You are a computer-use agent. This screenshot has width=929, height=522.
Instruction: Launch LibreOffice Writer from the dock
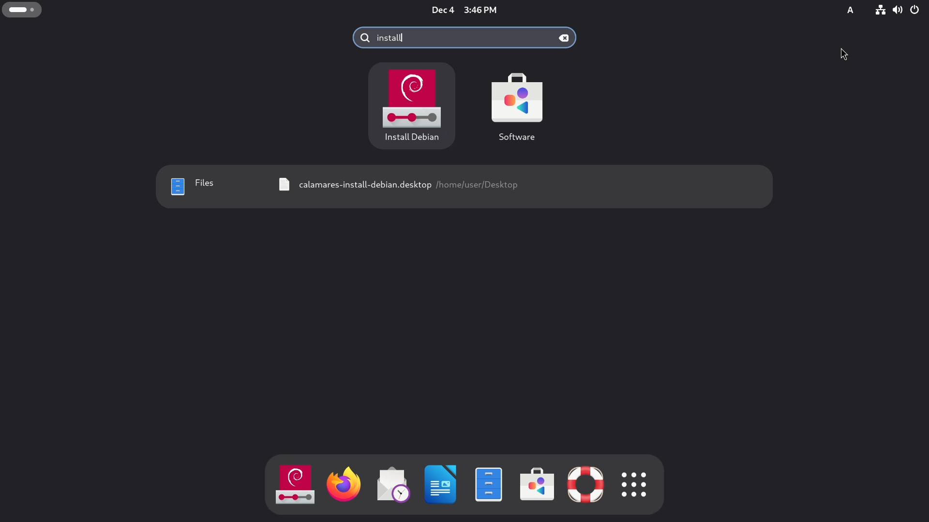click(x=440, y=485)
